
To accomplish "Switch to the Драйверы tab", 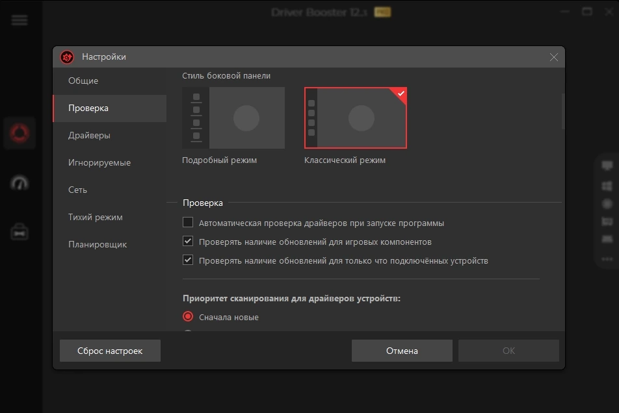I will coord(109,135).
